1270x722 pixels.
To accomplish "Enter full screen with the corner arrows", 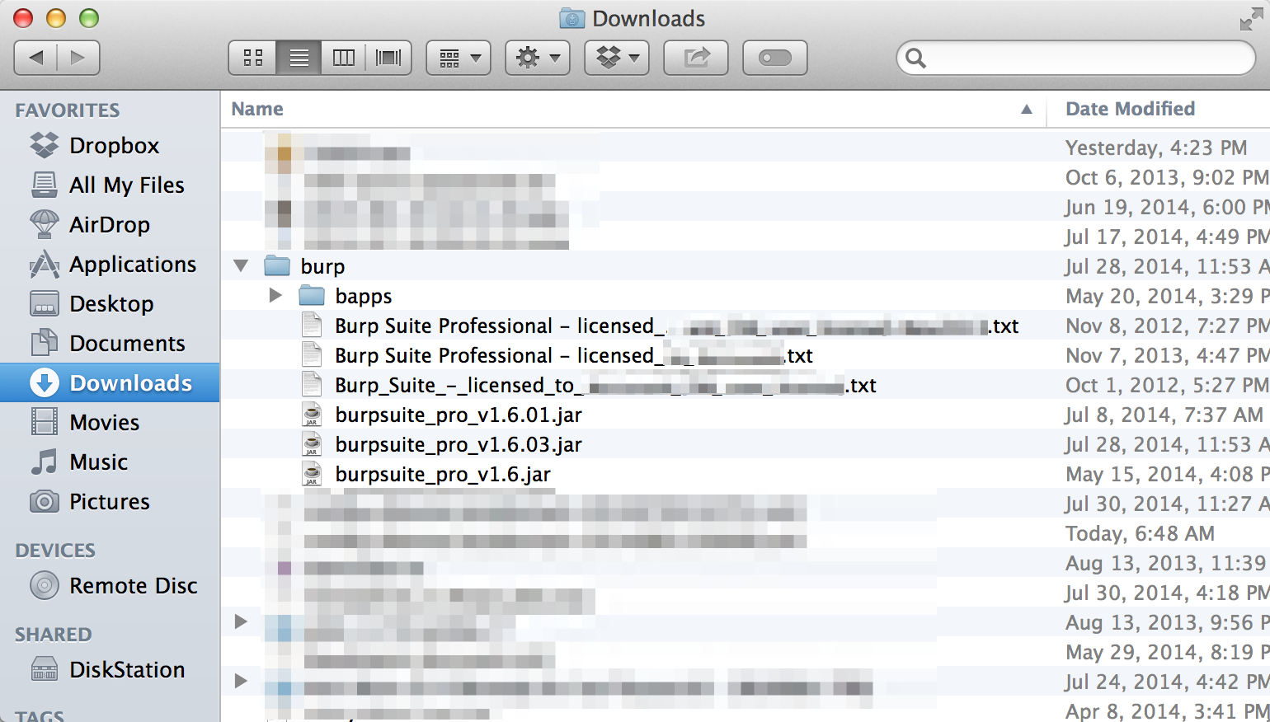I will point(1250,19).
